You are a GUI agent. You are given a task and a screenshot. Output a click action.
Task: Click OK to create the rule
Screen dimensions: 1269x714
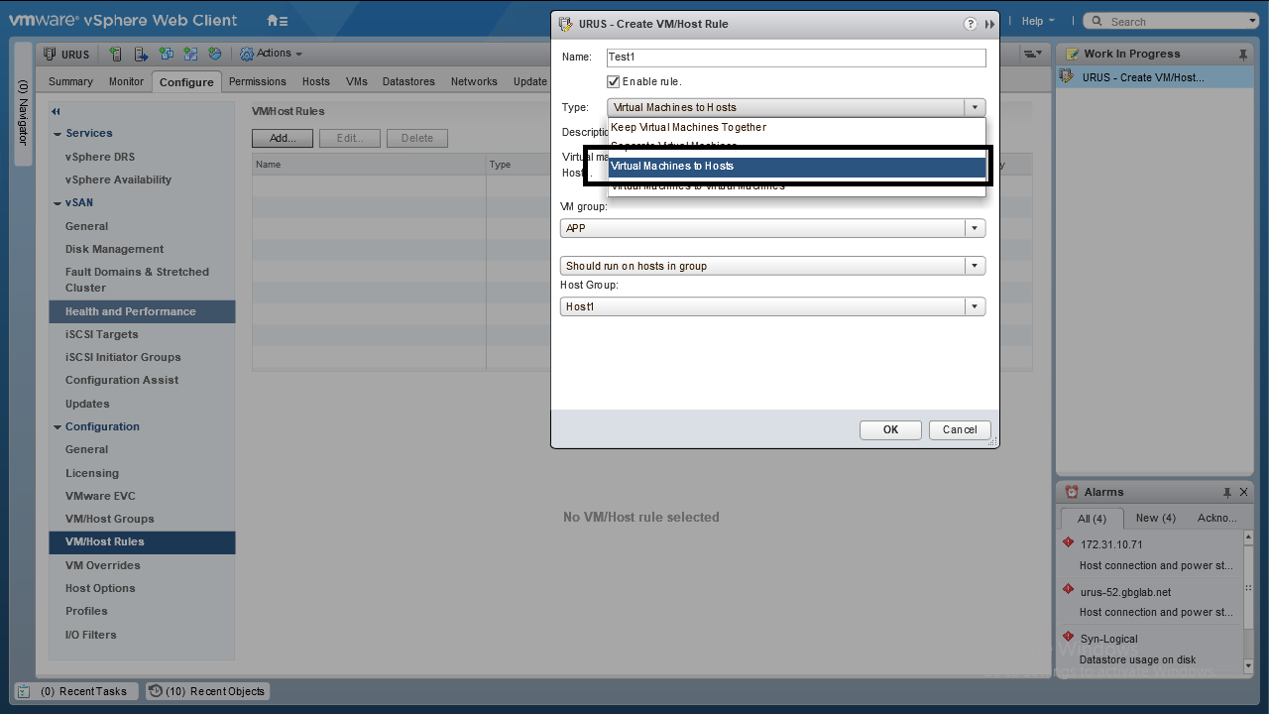pyautogui.click(x=890, y=429)
